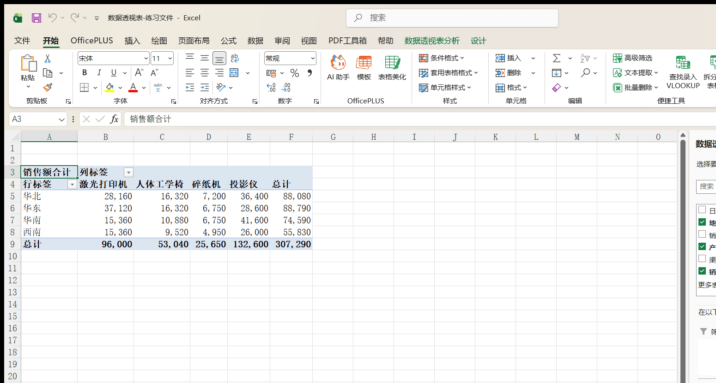Switch to the 公式 tab
Viewport: 716px width, 383px height.
pos(228,41)
